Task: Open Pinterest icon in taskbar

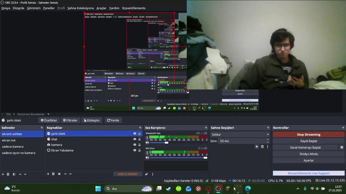Action: click(198, 189)
